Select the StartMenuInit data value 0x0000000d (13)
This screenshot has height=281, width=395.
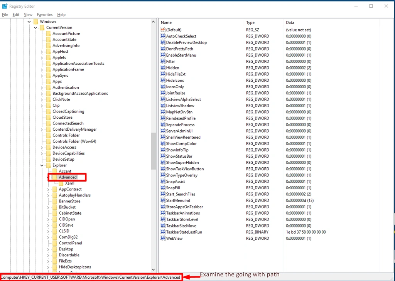300,201
